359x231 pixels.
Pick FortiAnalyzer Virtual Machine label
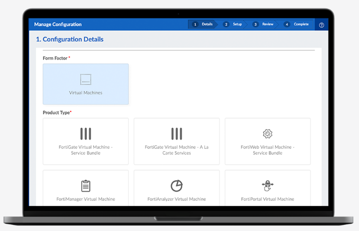point(177,199)
